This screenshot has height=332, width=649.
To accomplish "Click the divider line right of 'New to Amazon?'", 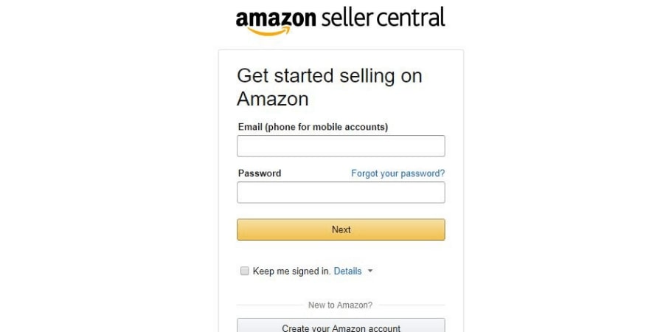I will click(412, 305).
